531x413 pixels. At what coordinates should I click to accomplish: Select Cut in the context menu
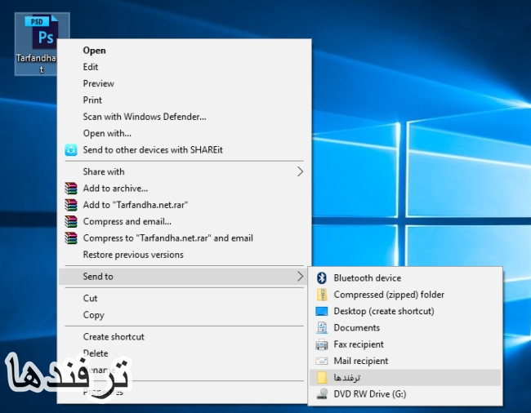90,299
